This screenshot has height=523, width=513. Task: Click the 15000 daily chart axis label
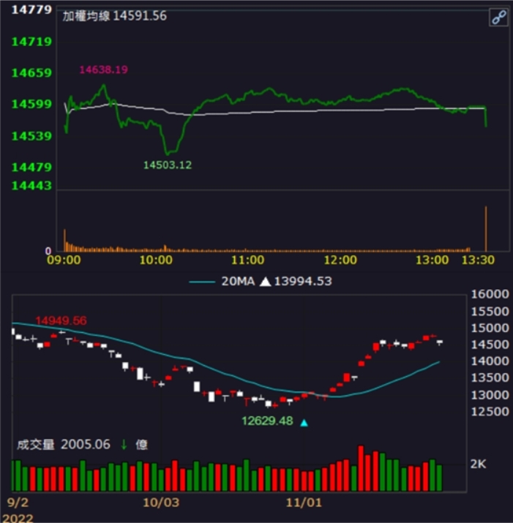490,328
